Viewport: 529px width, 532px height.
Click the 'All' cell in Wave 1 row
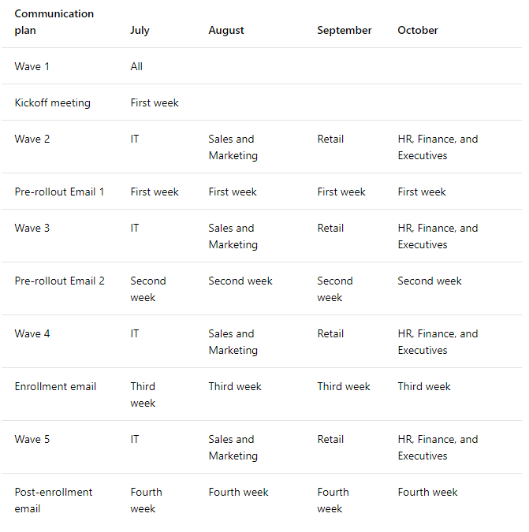tap(136, 66)
